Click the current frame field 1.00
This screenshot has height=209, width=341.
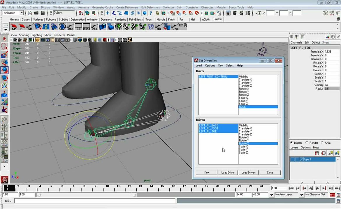click(x=279, y=188)
